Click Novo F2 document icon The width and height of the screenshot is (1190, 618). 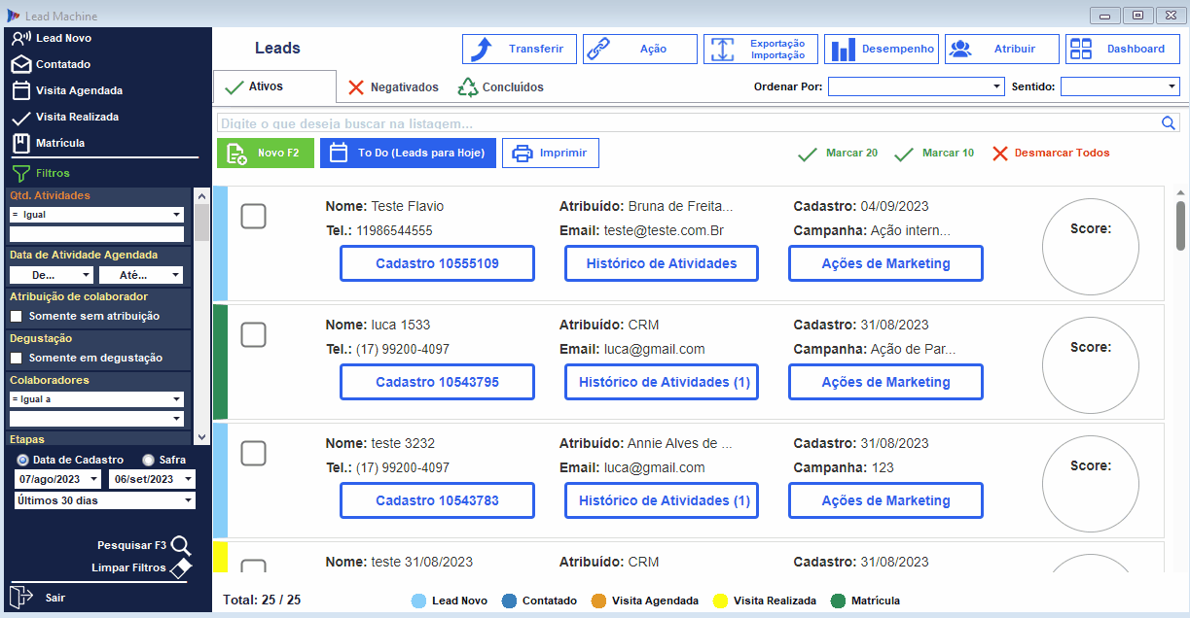click(x=236, y=154)
